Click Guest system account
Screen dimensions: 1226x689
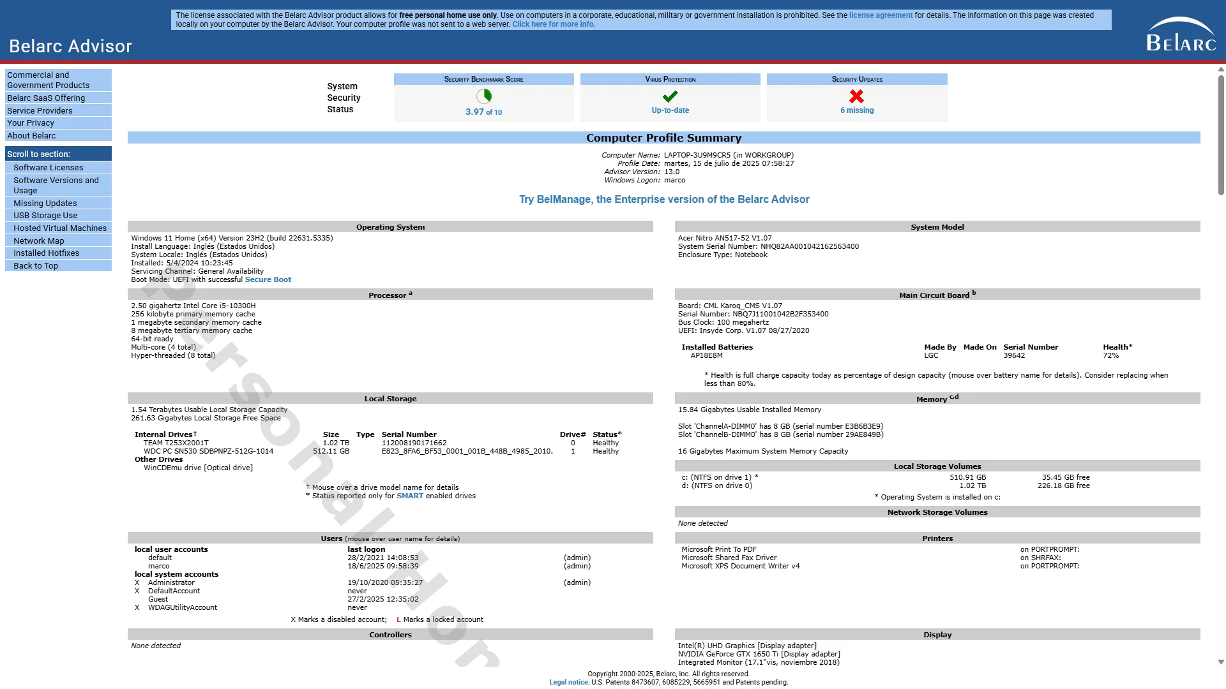point(158,599)
